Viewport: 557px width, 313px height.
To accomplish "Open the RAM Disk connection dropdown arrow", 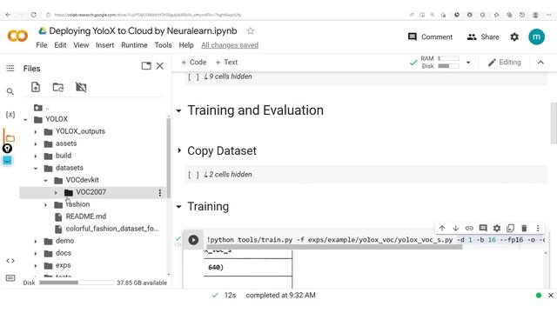I will pyautogui.click(x=468, y=63).
